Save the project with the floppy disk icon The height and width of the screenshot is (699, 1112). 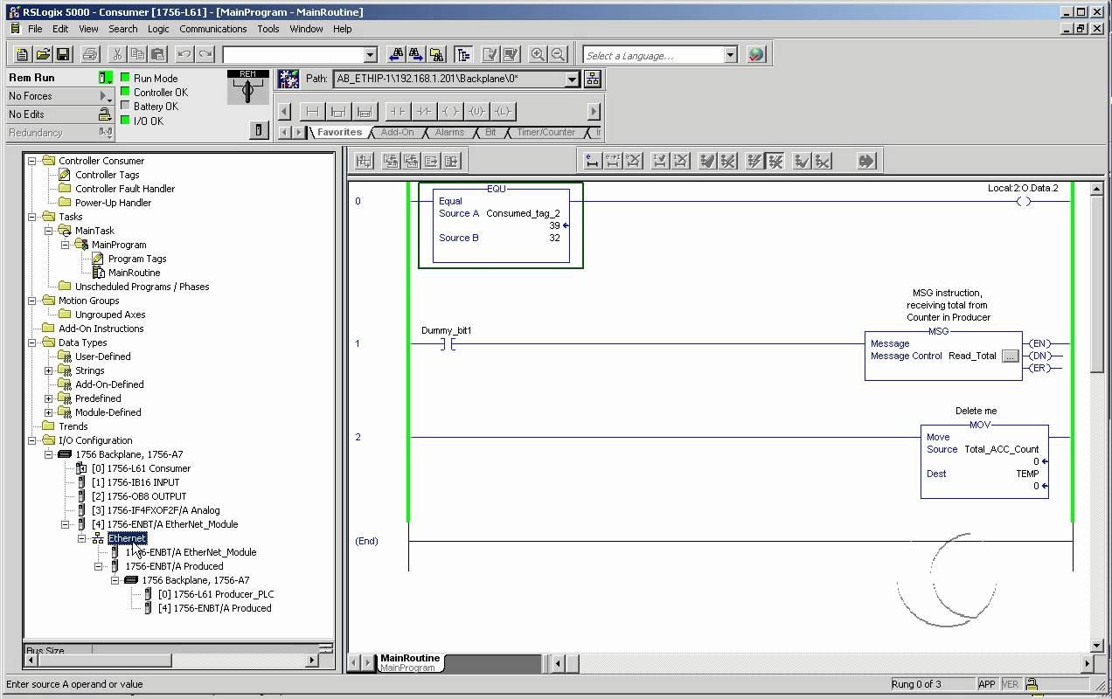pyautogui.click(x=63, y=54)
